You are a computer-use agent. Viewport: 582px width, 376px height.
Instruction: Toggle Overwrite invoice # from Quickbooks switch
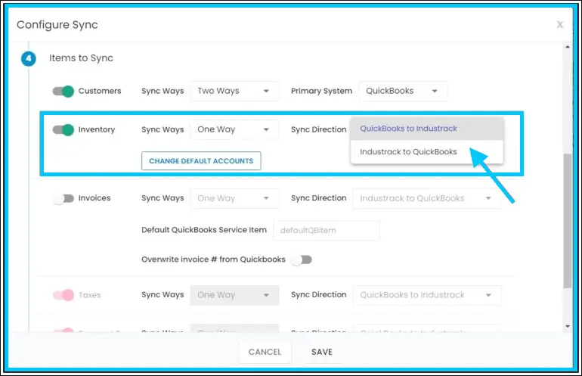pos(302,259)
